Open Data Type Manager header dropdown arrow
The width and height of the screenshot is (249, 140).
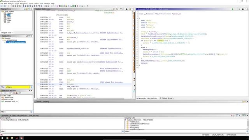click(29, 91)
